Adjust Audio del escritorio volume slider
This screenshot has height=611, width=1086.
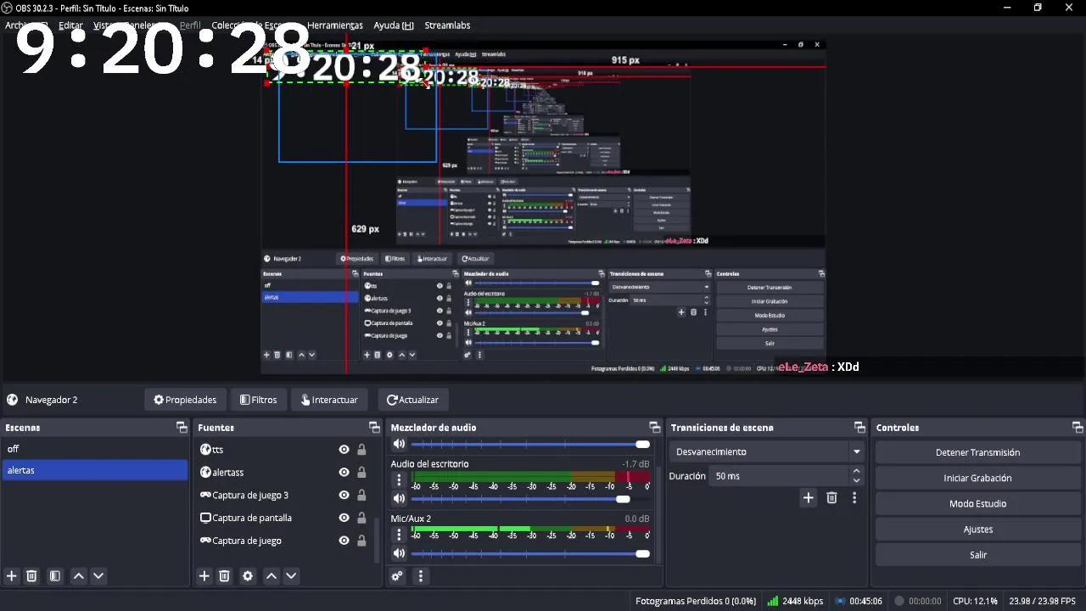point(623,499)
